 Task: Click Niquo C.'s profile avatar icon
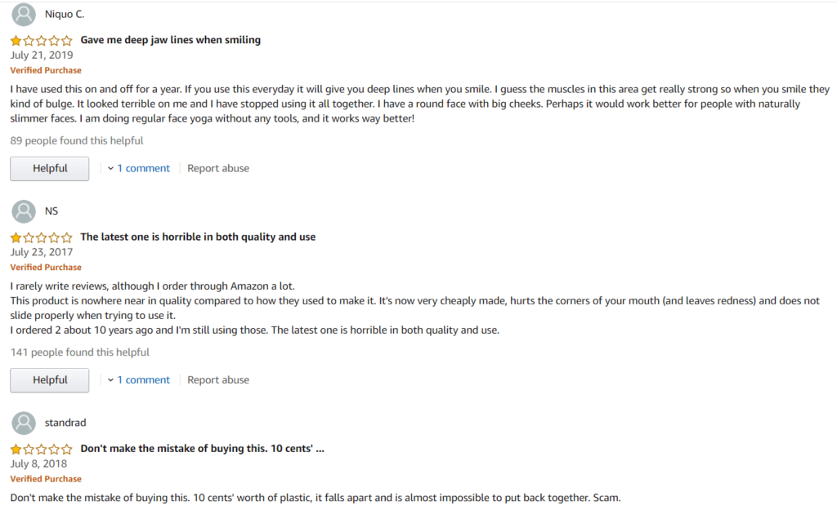tap(24, 14)
